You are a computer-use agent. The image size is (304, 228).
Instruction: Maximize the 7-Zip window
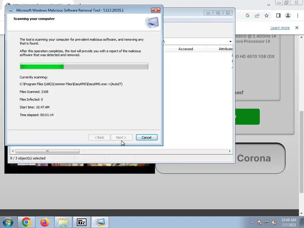[x=218, y=13]
